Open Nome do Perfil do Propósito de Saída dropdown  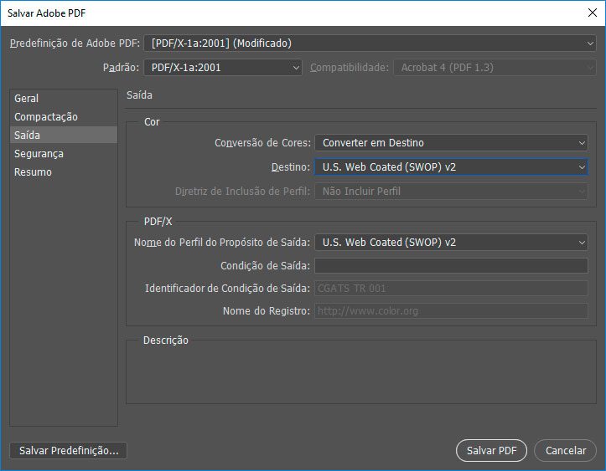point(451,243)
